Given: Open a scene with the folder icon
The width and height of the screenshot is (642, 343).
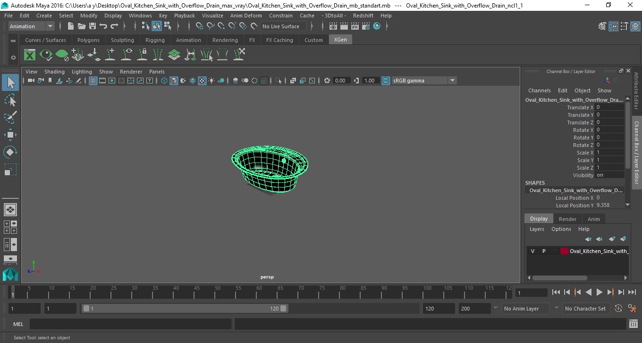Looking at the screenshot, I should point(81,26).
